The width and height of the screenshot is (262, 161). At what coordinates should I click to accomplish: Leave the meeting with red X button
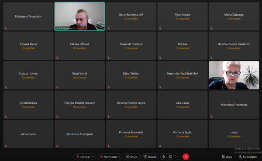click(186, 157)
